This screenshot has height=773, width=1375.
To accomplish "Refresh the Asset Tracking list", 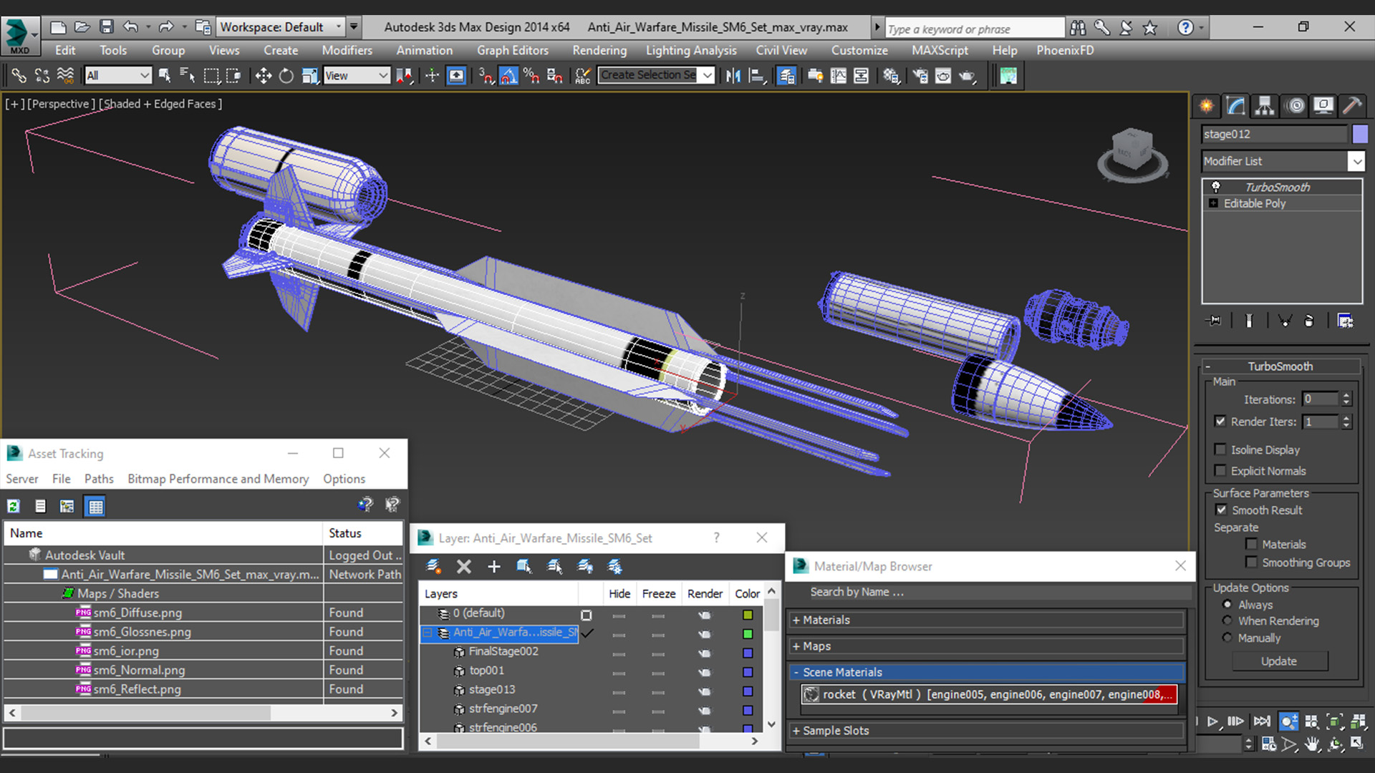I will pos(14,506).
